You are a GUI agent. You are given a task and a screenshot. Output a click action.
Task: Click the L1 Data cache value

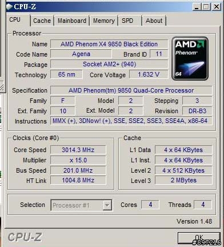point(183,150)
